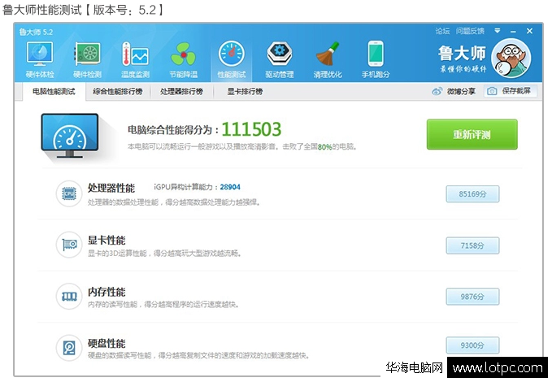This screenshot has width=552, height=382.
Task: Open the 问题反馈 feedback link
Action: pos(470,32)
